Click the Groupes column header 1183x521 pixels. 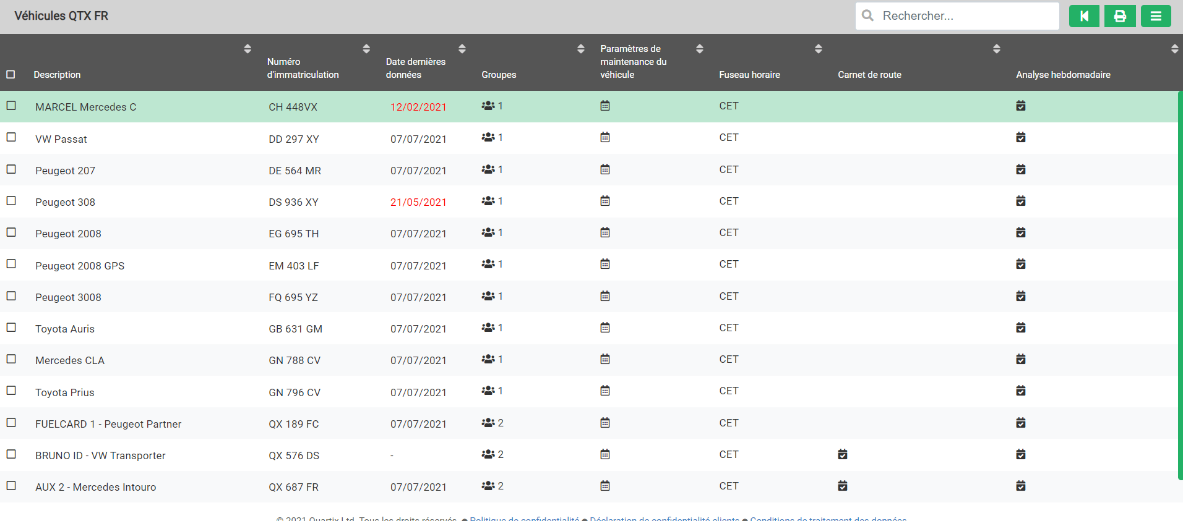point(499,74)
